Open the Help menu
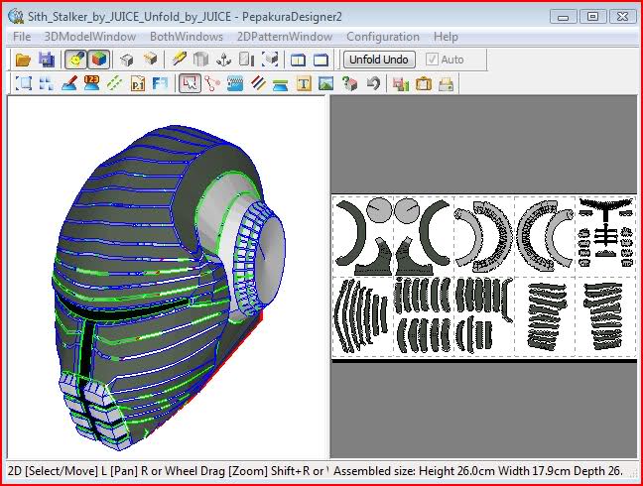 (446, 37)
